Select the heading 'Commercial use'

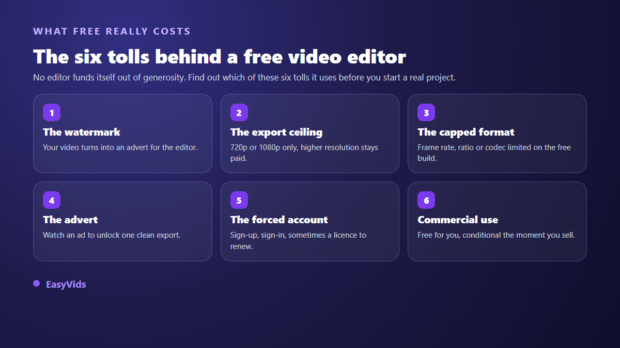click(458, 220)
